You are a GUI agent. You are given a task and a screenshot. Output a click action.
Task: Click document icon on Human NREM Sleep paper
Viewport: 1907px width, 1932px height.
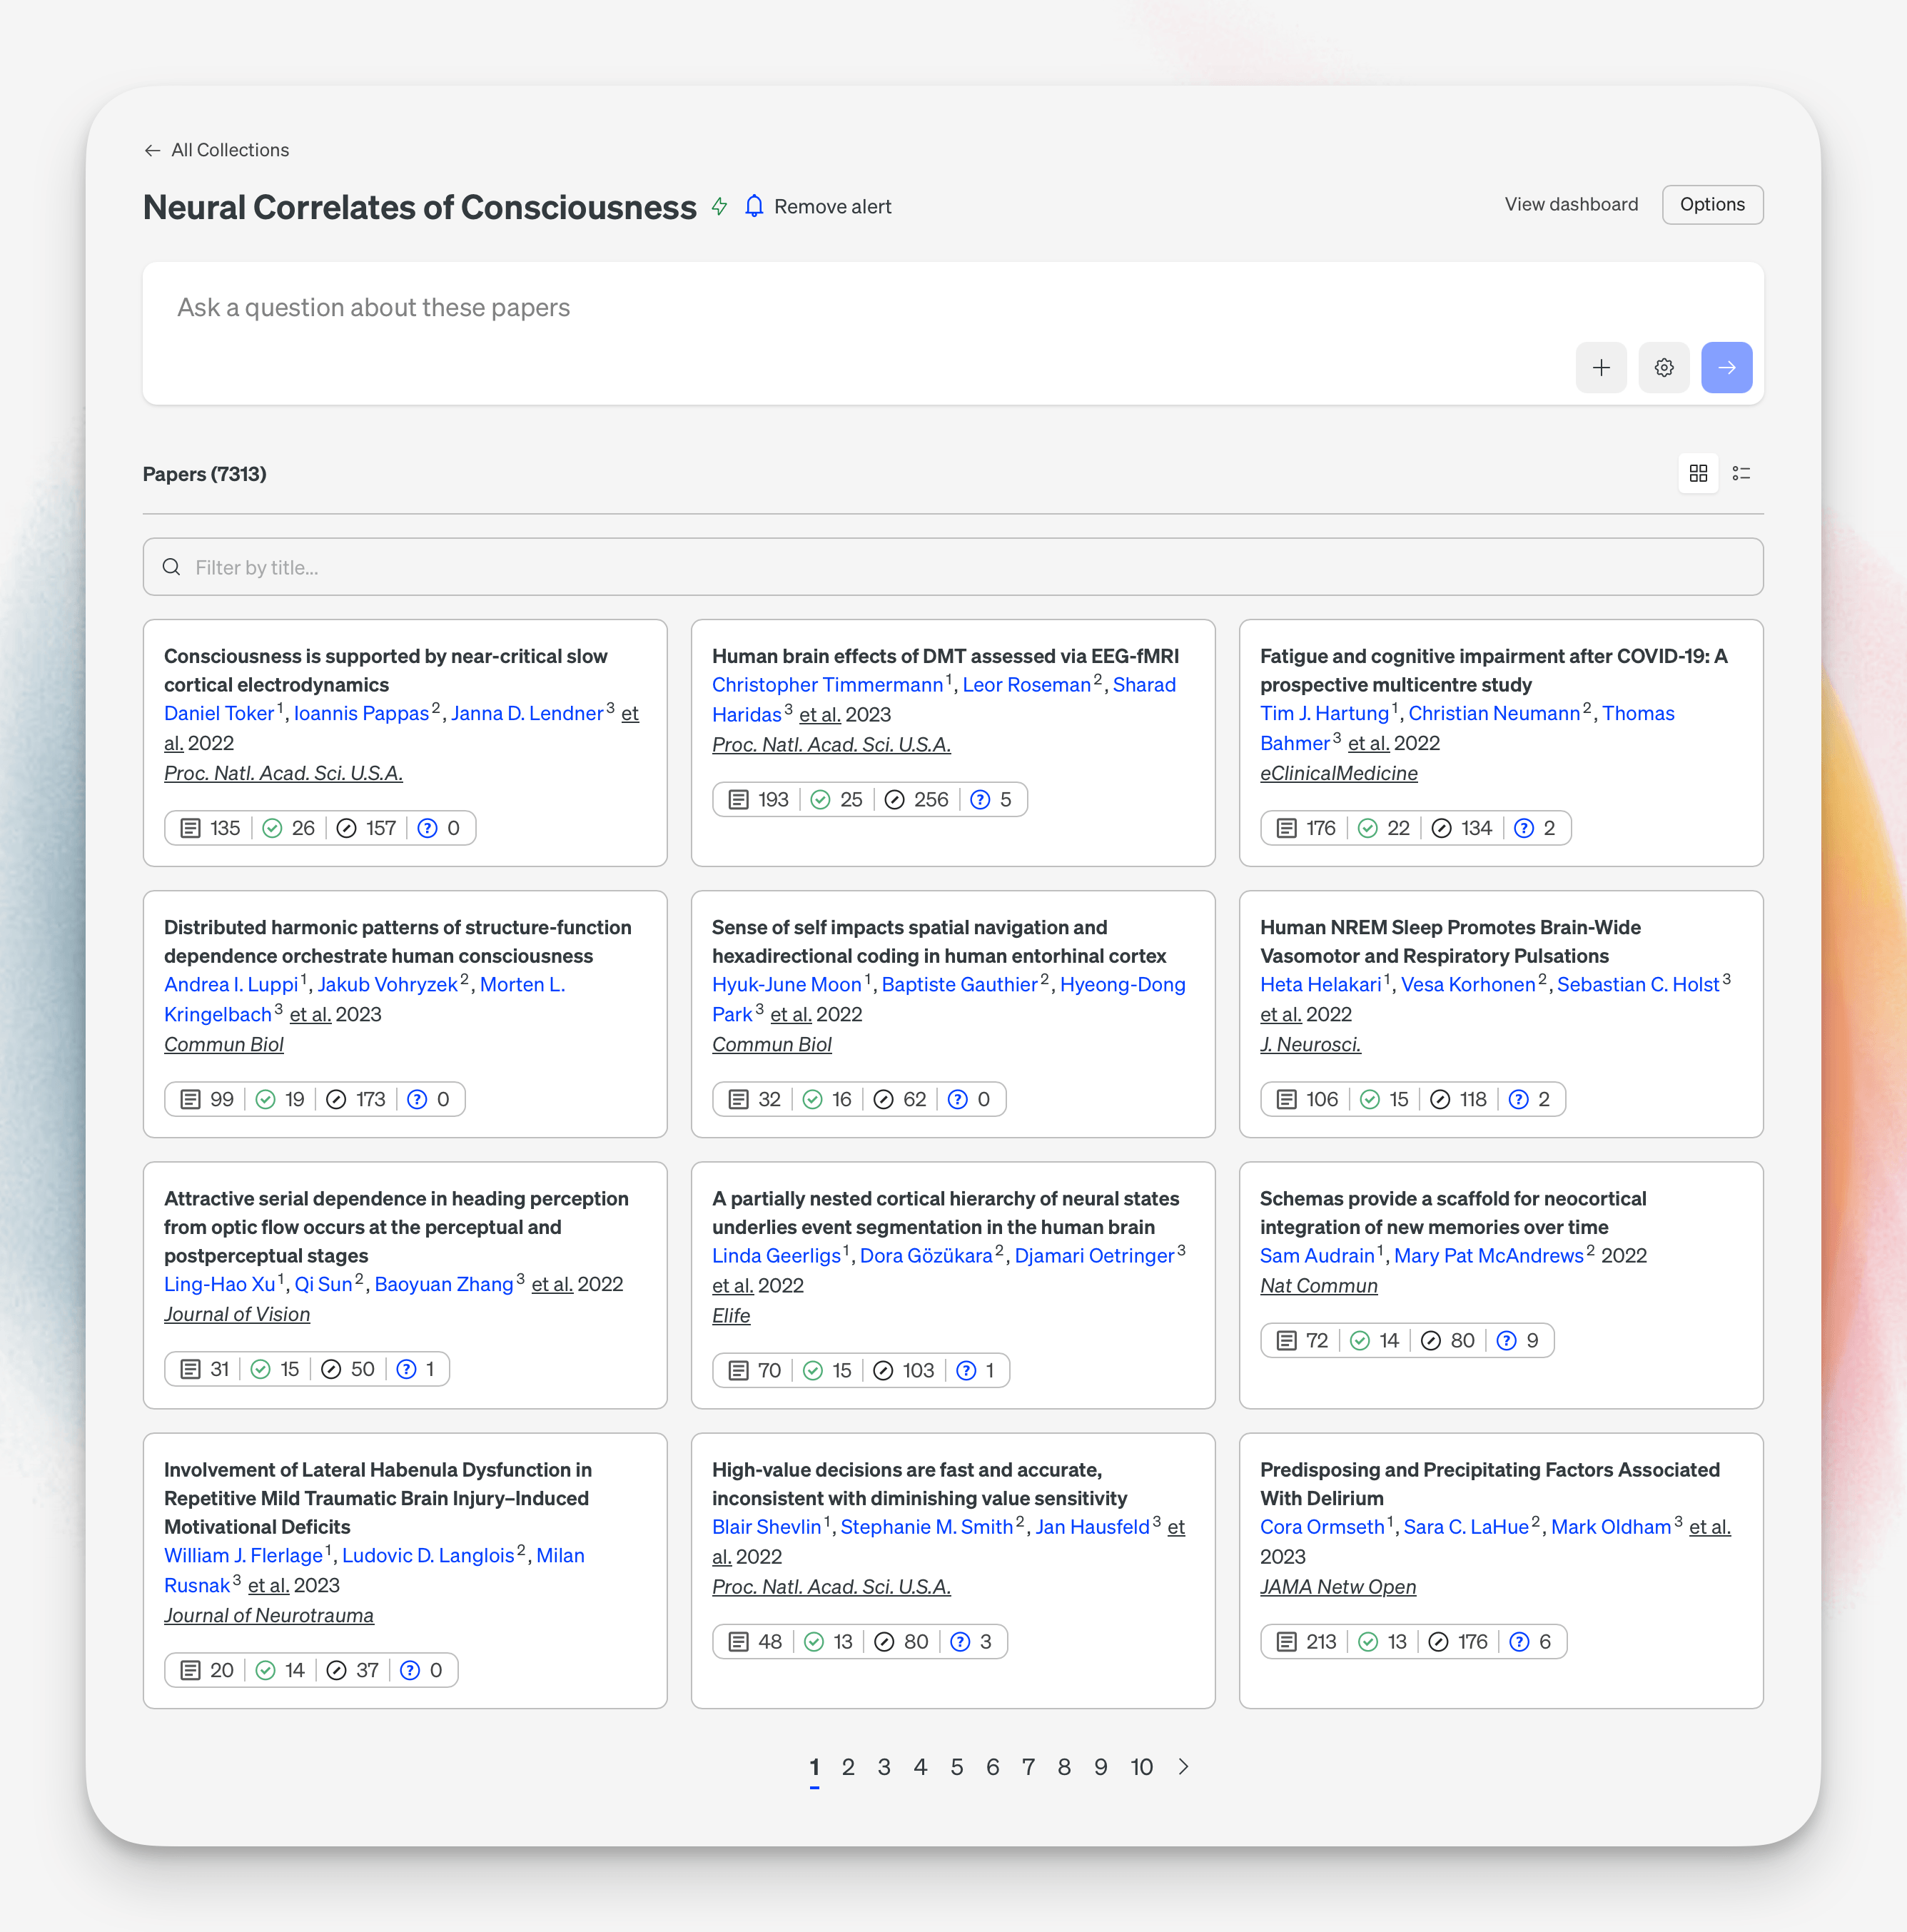coord(1286,1099)
